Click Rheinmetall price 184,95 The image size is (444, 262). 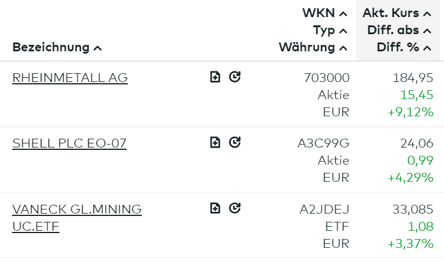tap(413, 78)
